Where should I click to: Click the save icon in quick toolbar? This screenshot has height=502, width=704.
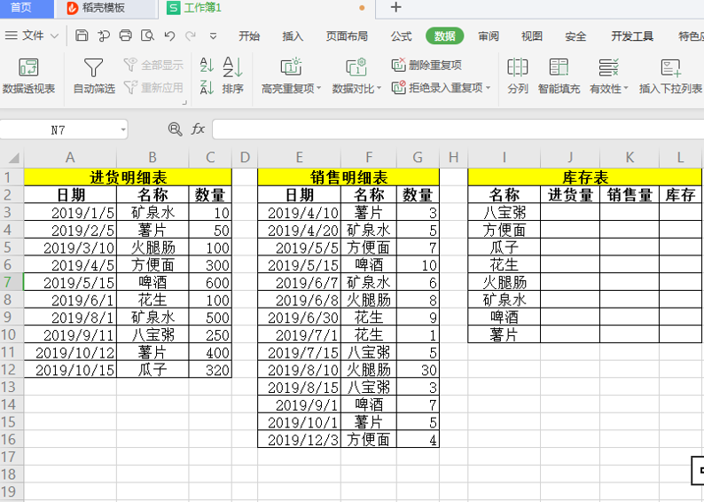click(x=82, y=35)
